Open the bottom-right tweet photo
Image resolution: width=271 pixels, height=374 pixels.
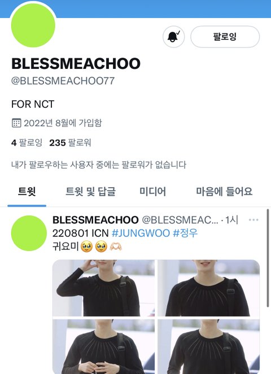click(209, 346)
